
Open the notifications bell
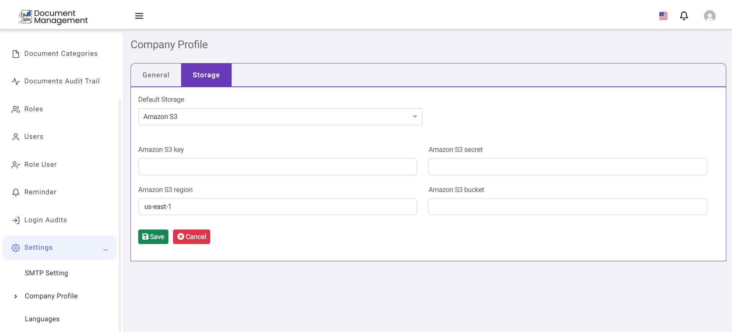684,16
